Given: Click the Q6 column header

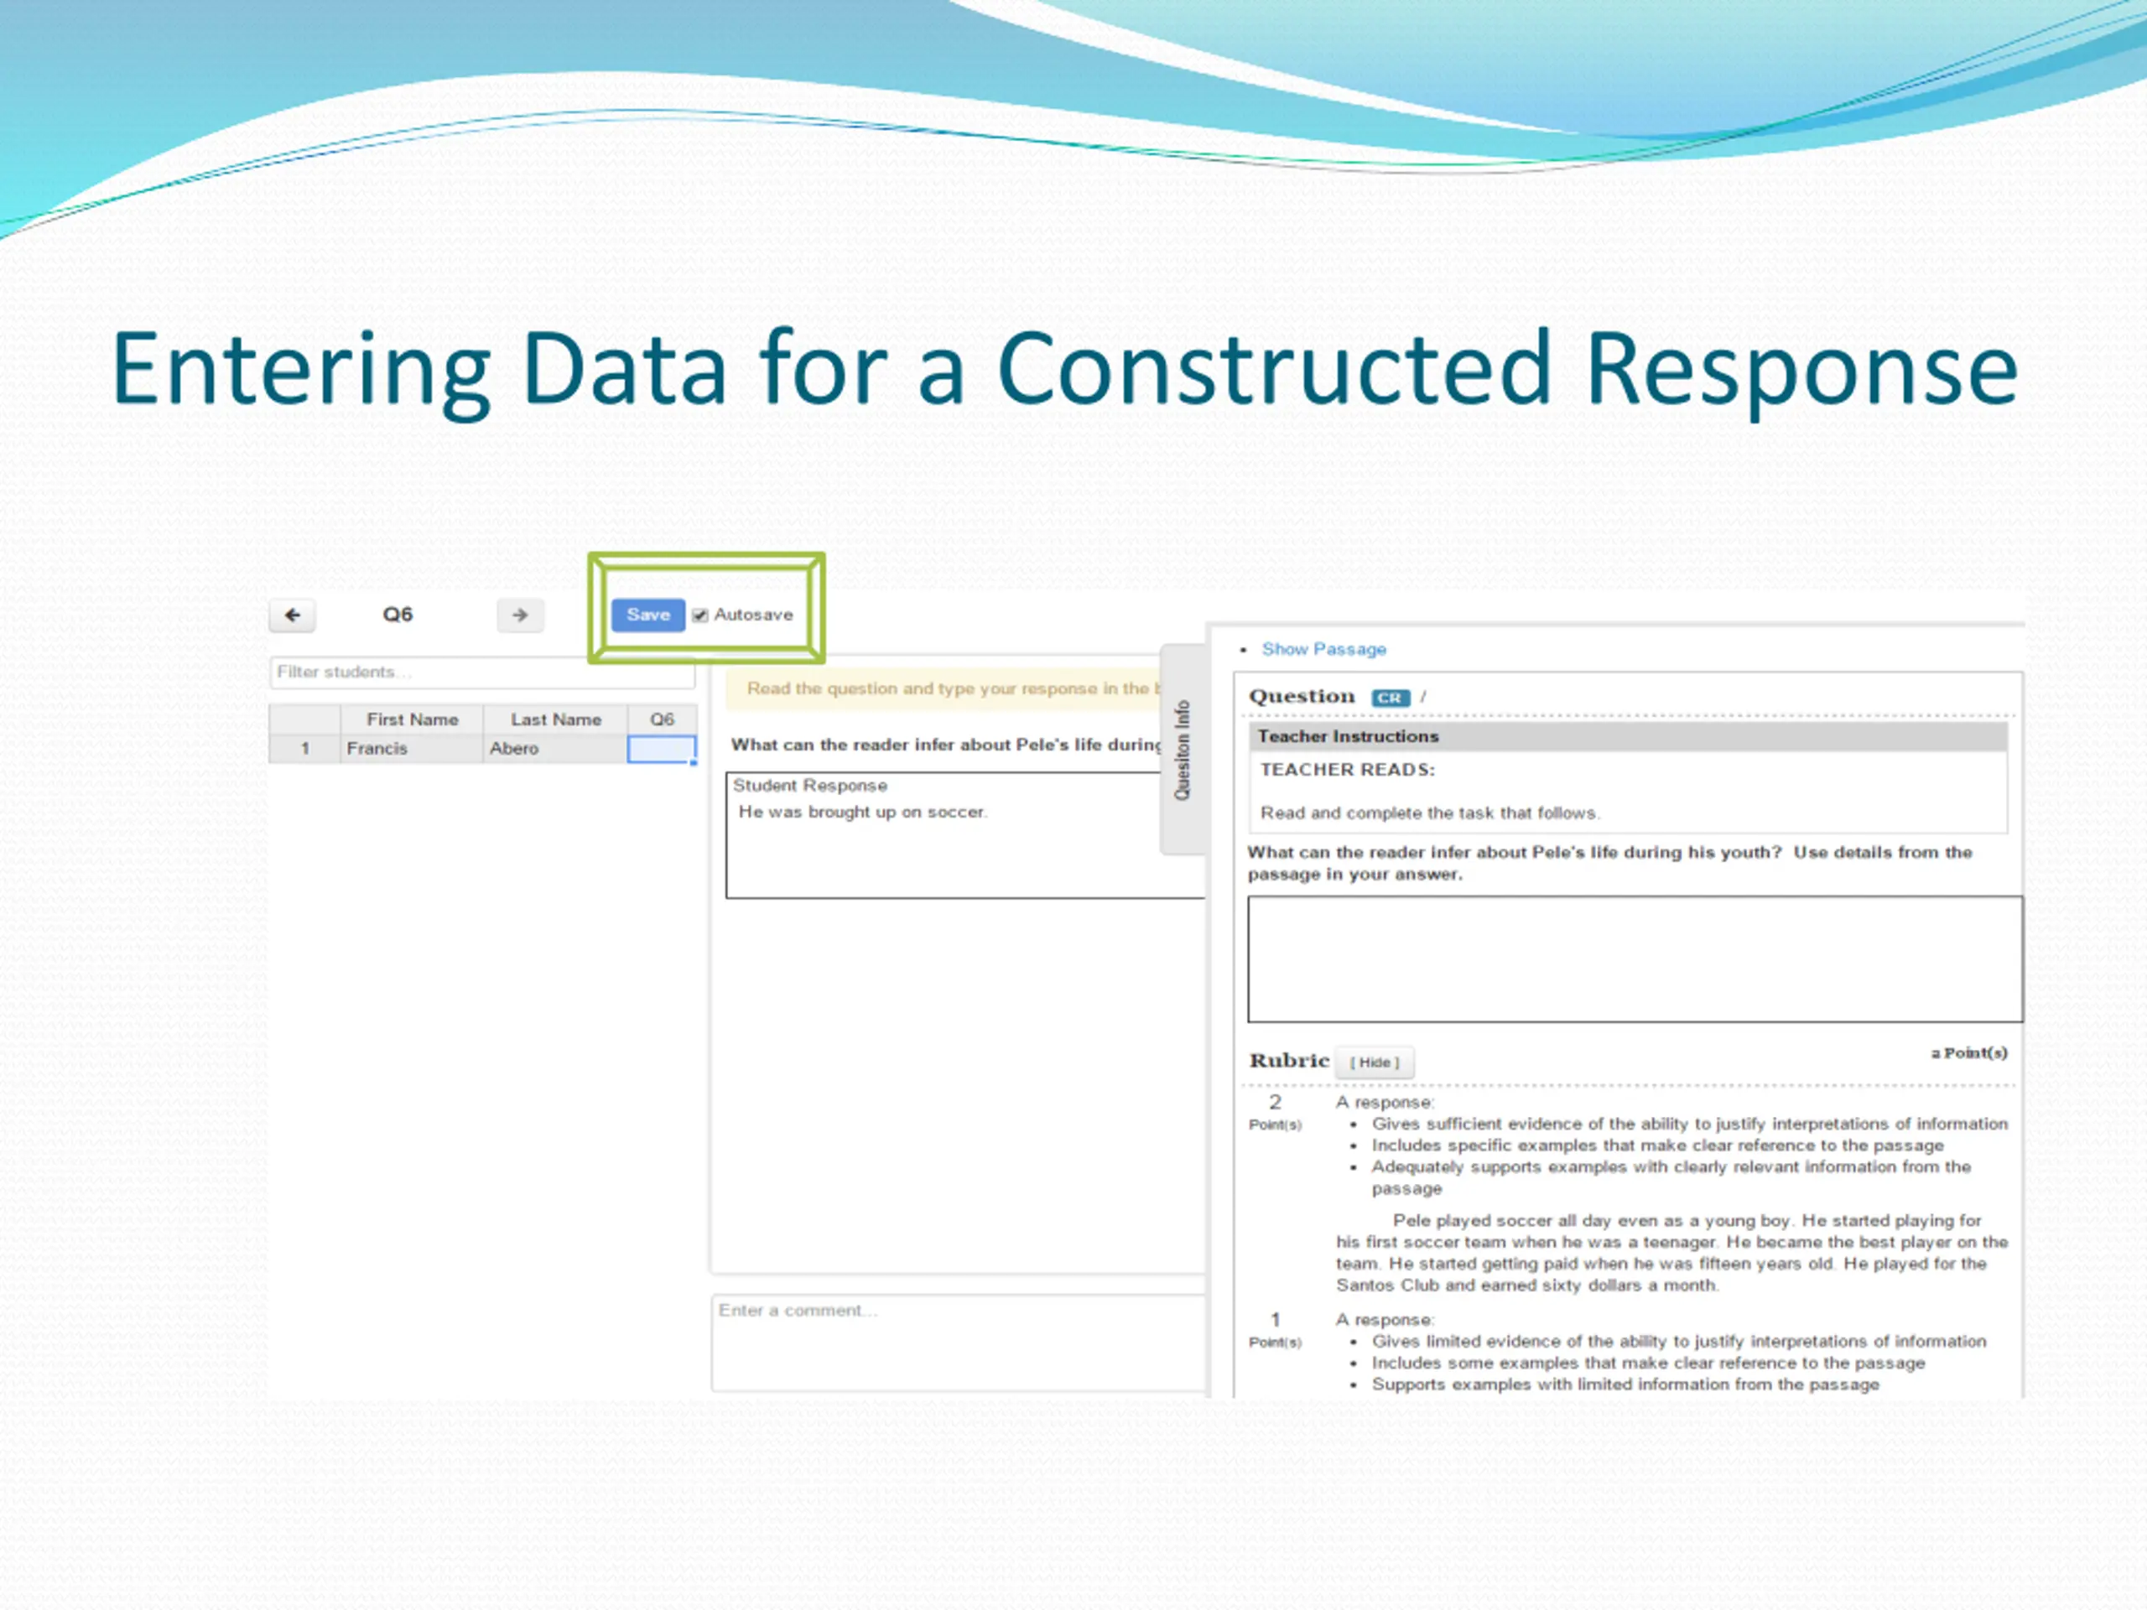Looking at the screenshot, I should [662, 720].
